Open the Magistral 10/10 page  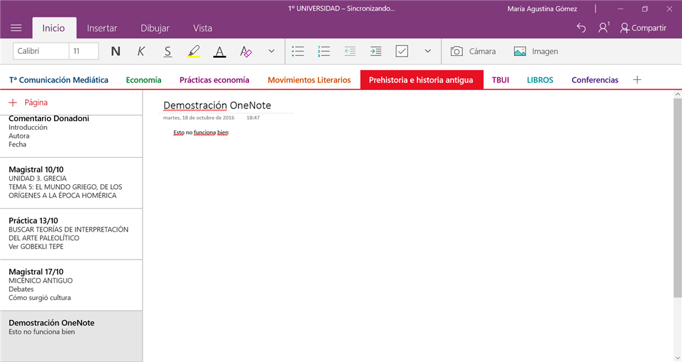pos(71,183)
